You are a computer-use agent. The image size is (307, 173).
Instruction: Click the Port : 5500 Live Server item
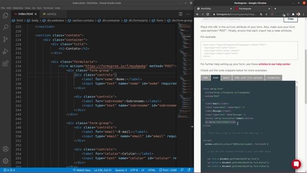pyautogui.click(x=168, y=170)
